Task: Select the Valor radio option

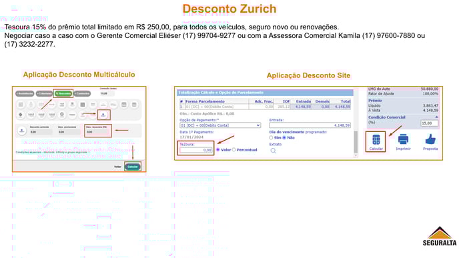Action: pyautogui.click(x=217, y=150)
